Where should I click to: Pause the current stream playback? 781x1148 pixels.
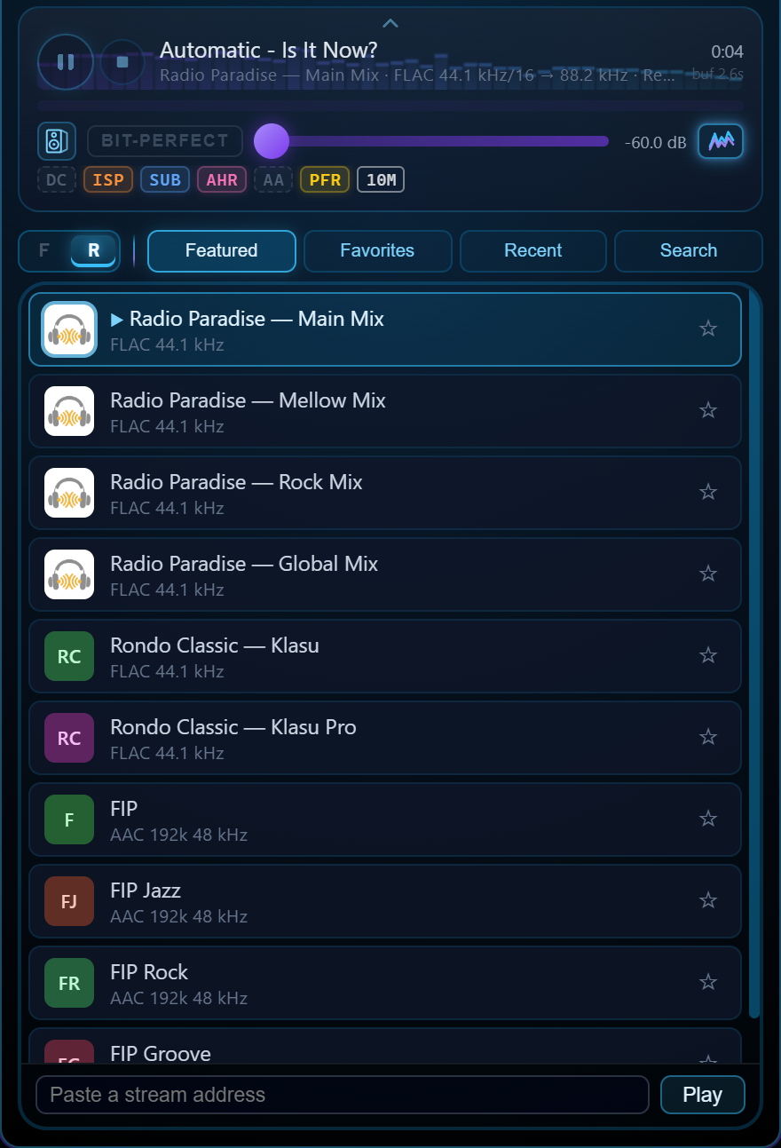66,62
